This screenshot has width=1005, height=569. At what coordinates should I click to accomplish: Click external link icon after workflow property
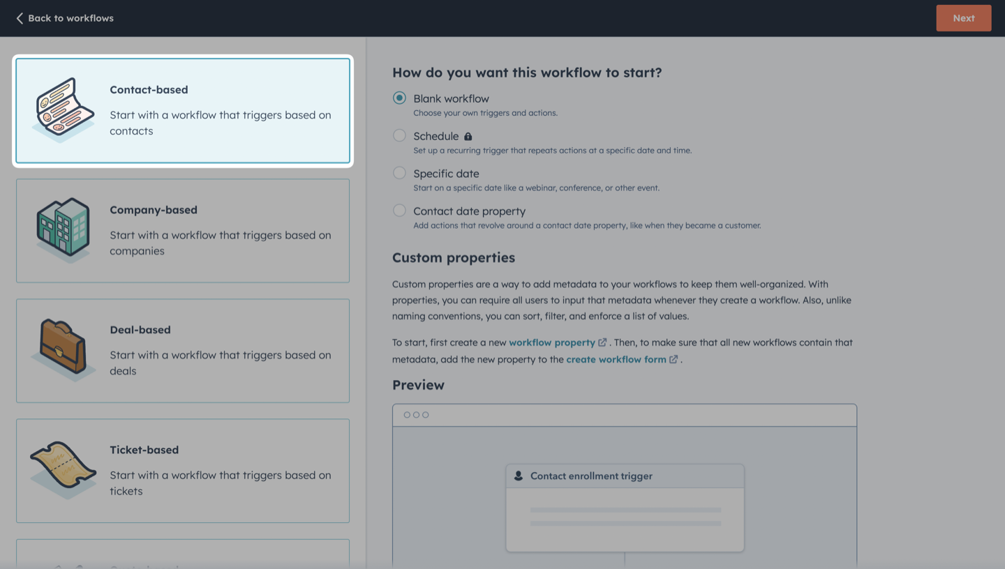[602, 342]
